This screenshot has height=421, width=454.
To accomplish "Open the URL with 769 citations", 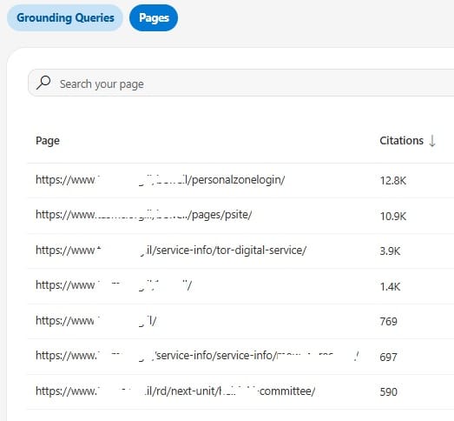I will pyautogui.click(x=96, y=321).
